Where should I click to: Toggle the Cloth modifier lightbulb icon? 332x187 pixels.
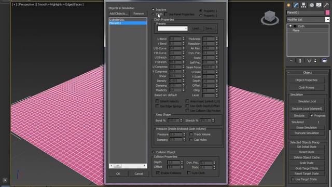(x=290, y=26)
